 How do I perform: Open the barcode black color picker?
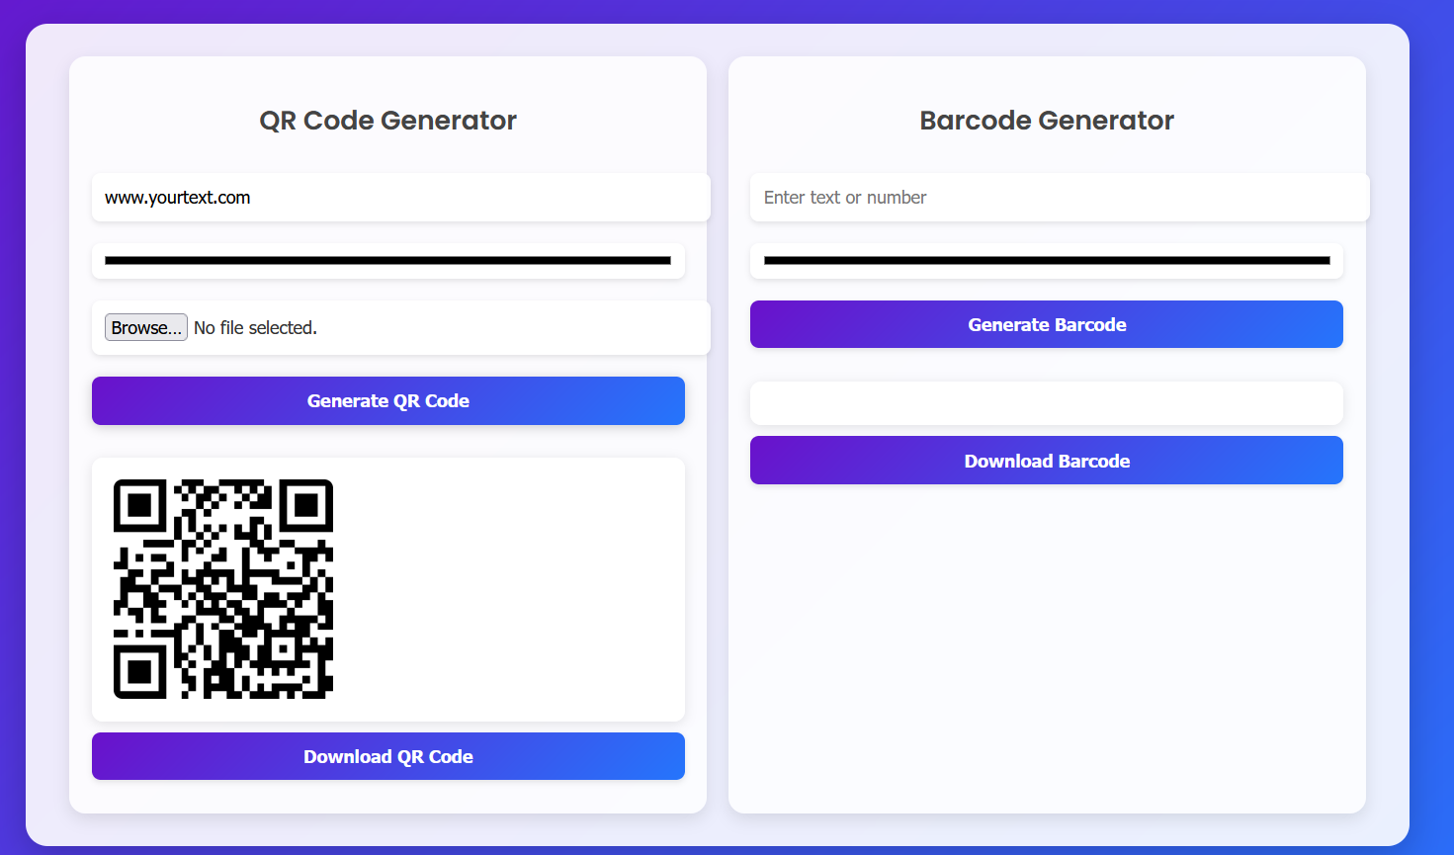coord(1047,261)
